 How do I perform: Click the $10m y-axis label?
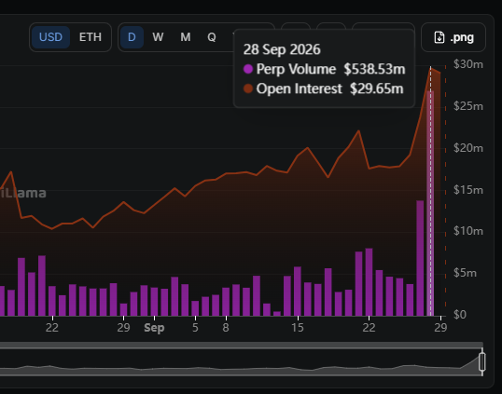tap(468, 231)
